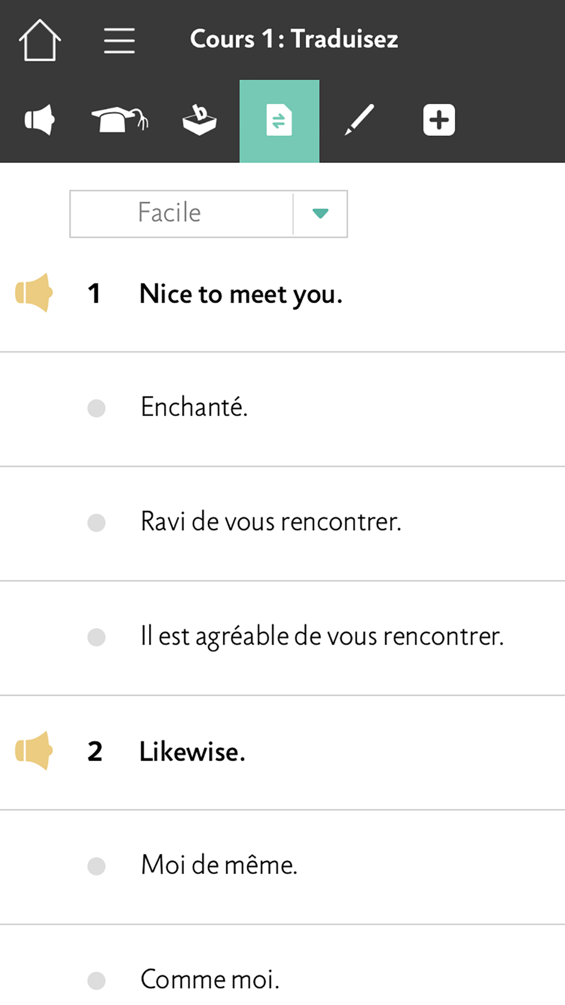565x1005 pixels.
Task: Open the pencil writing section
Action: (x=359, y=120)
